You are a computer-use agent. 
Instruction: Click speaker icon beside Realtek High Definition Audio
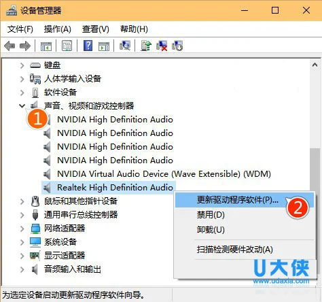point(47,188)
